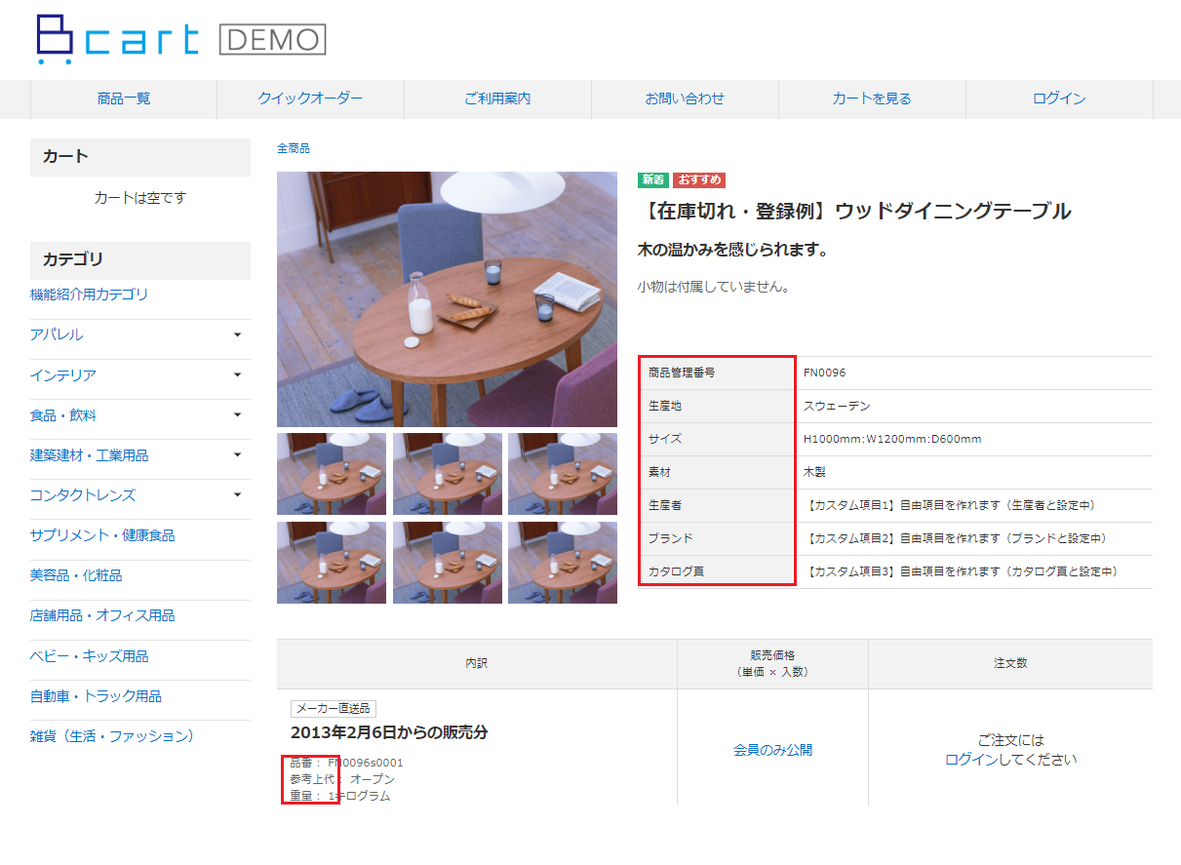This screenshot has height=865, width=1181.
Task: Select the last thumbnail in top row
Action: (x=563, y=474)
